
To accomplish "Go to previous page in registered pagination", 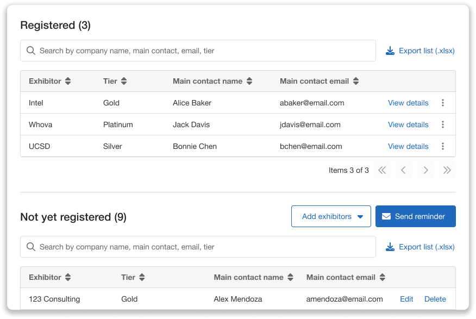I will (x=403, y=170).
